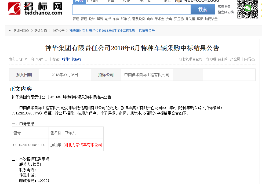Click the blue 搜索 button
Image resolution: width=262 pixels, height=184 pixels.
click(x=203, y=9)
